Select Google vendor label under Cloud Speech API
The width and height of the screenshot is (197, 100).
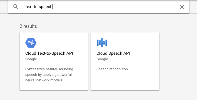coord(102,59)
